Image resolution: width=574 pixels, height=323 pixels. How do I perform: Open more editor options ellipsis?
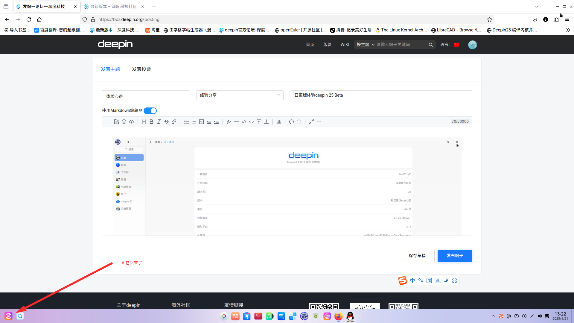point(319,122)
